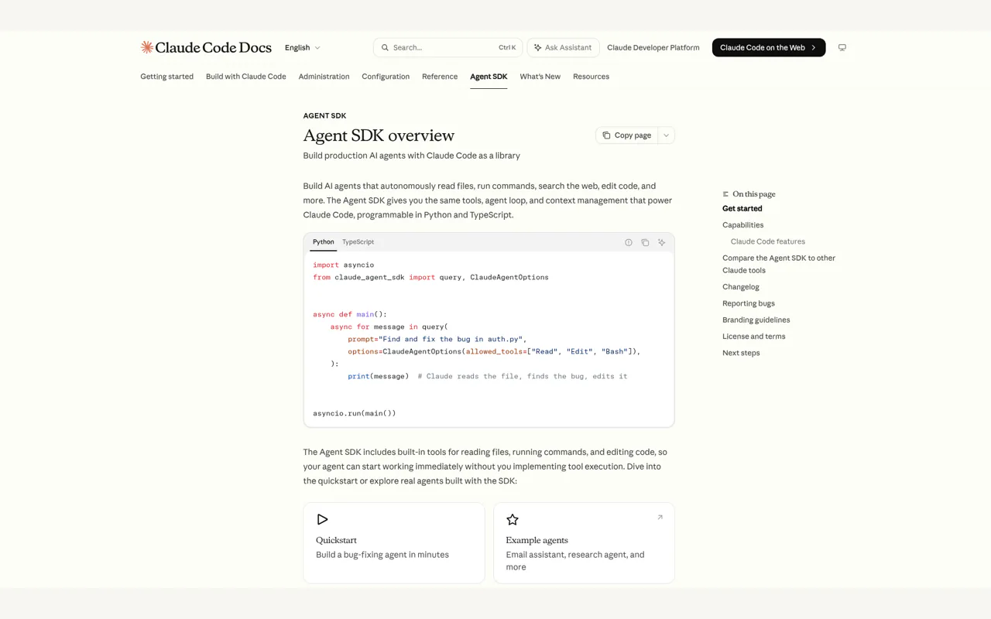Click the Ask Assistant button
This screenshot has width=991, height=619.
[563, 48]
